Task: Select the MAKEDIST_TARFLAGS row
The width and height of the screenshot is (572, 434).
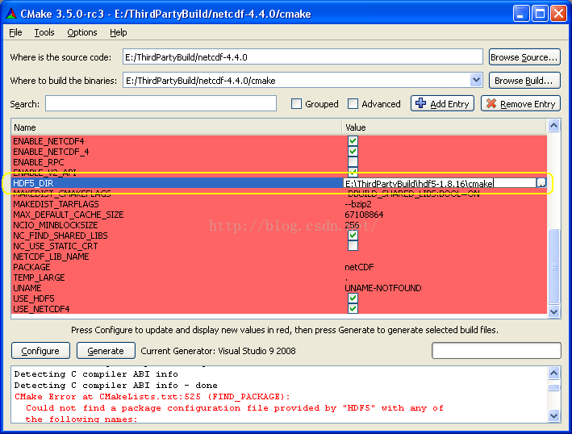Action: coord(279,204)
